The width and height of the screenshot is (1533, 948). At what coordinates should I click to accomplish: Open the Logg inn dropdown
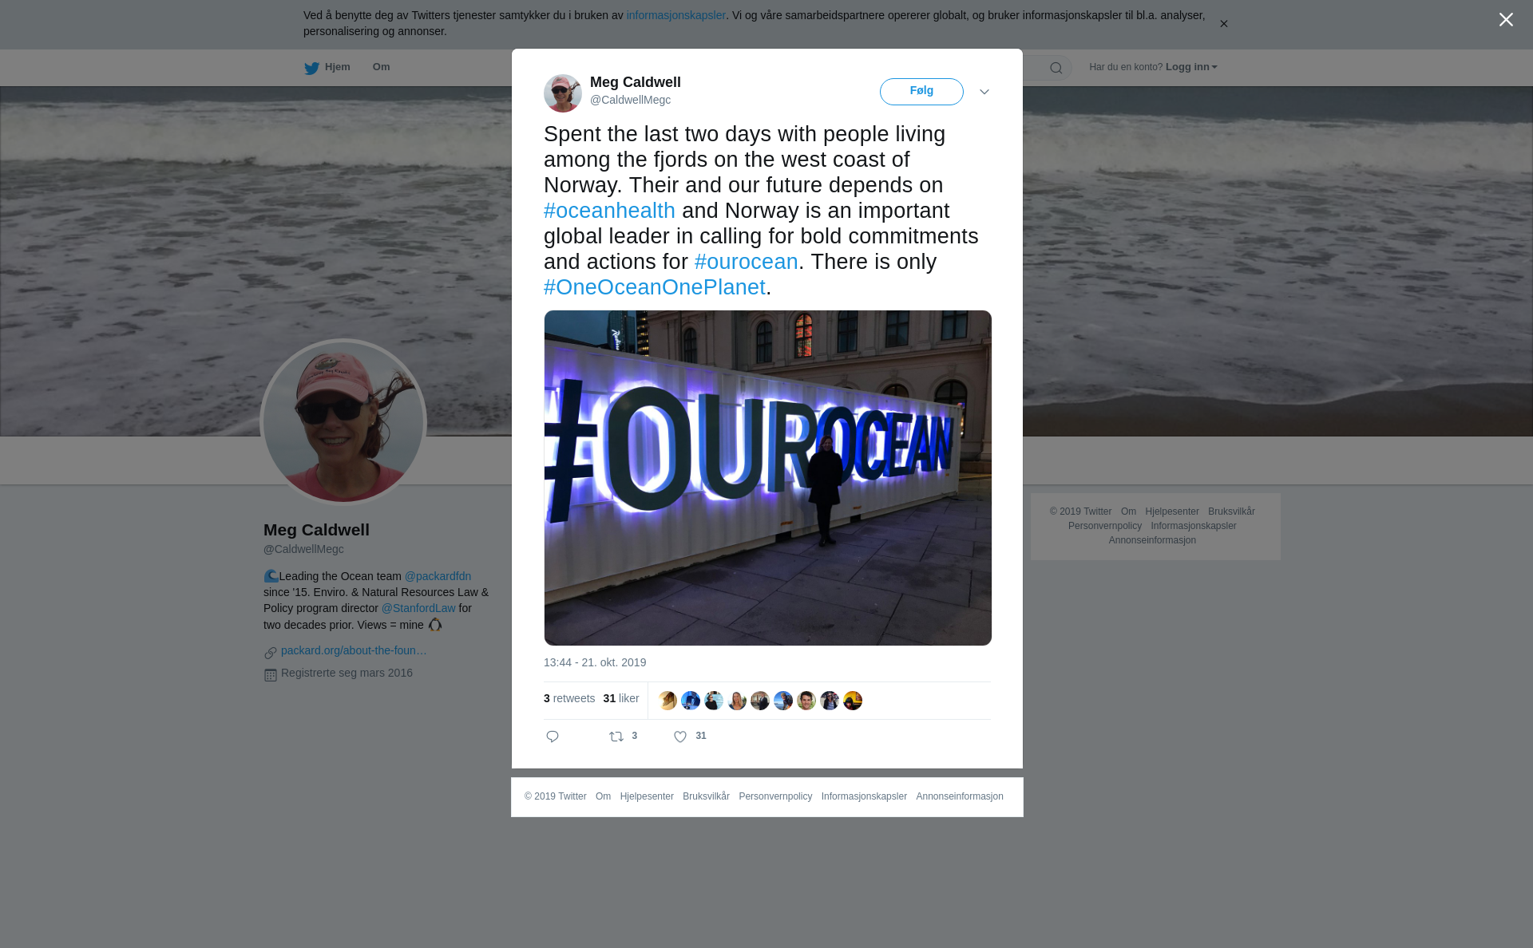(x=1191, y=67)
